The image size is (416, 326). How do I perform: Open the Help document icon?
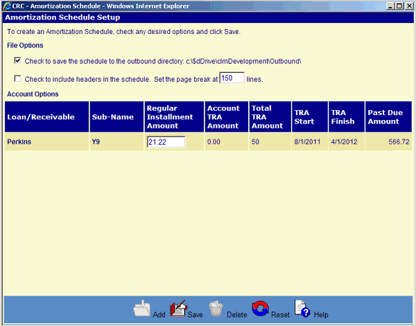coord(302,309)
